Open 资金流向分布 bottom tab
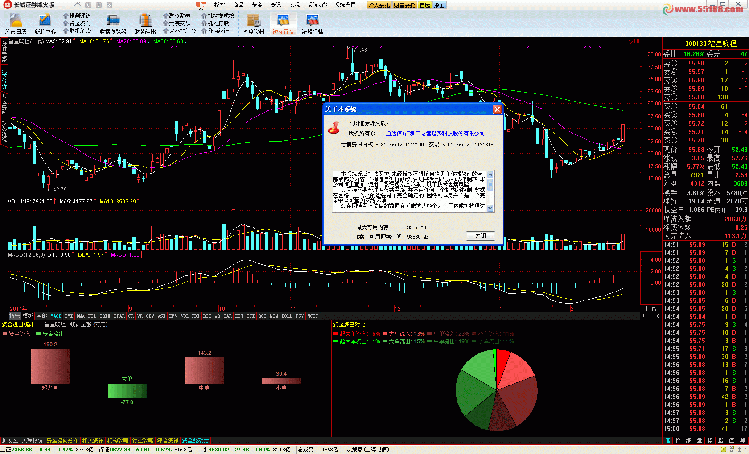The image size is (749, 454). coord(62,441)
